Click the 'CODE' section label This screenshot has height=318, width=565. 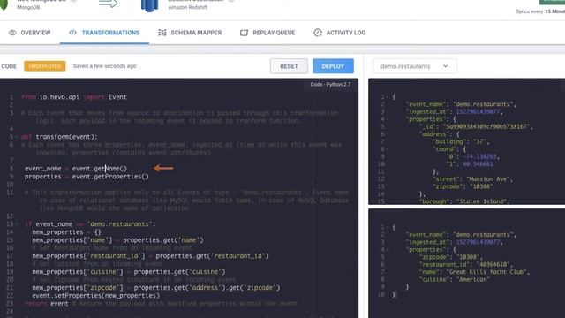pos(9,66)
